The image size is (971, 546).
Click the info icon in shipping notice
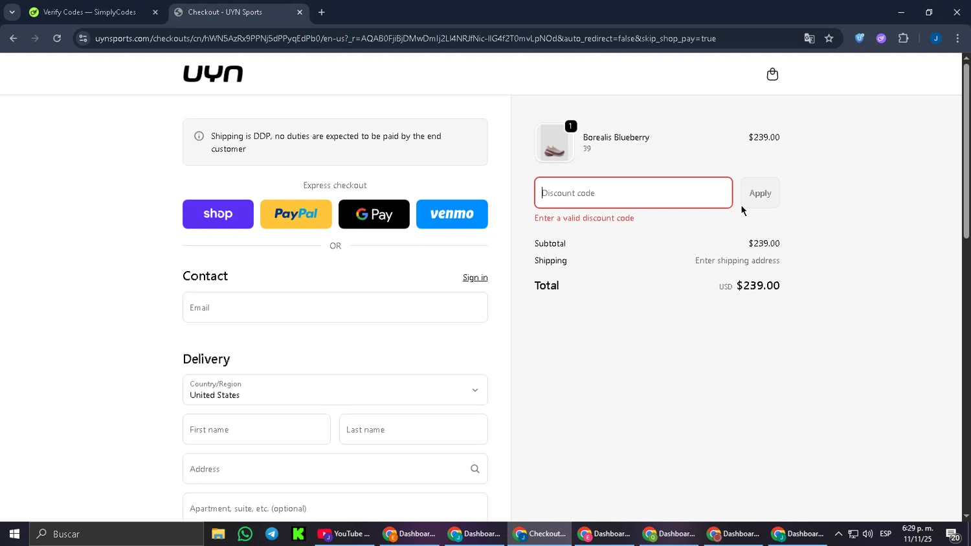(x=199, y=136)
